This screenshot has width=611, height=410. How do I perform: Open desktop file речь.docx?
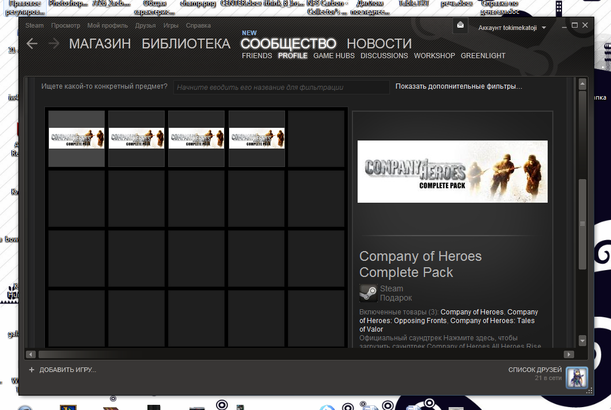(456, 3)
